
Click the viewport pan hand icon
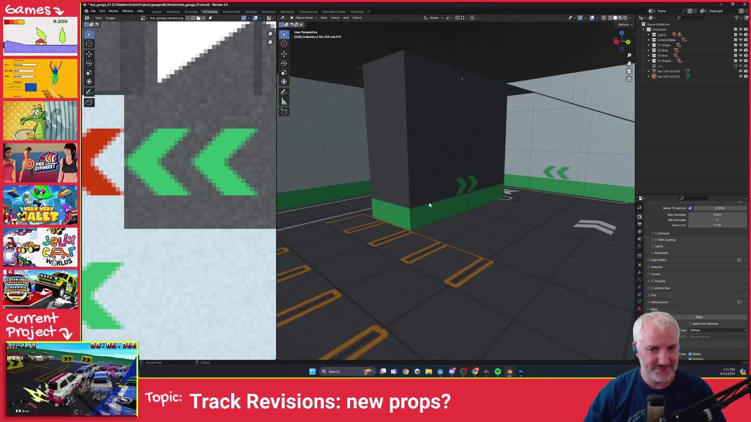tap(629, 63)
